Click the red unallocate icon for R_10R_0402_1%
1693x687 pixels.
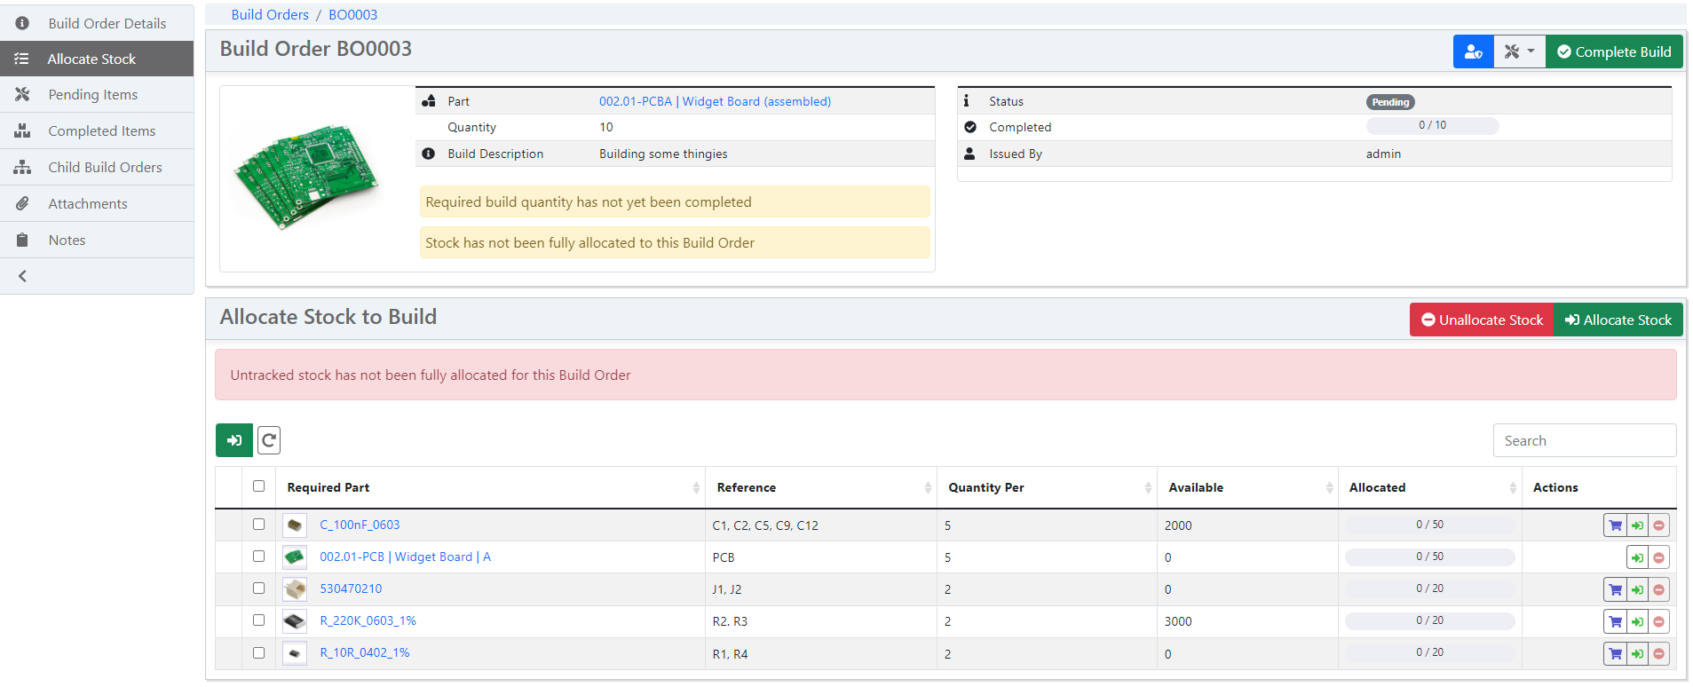1658,654
